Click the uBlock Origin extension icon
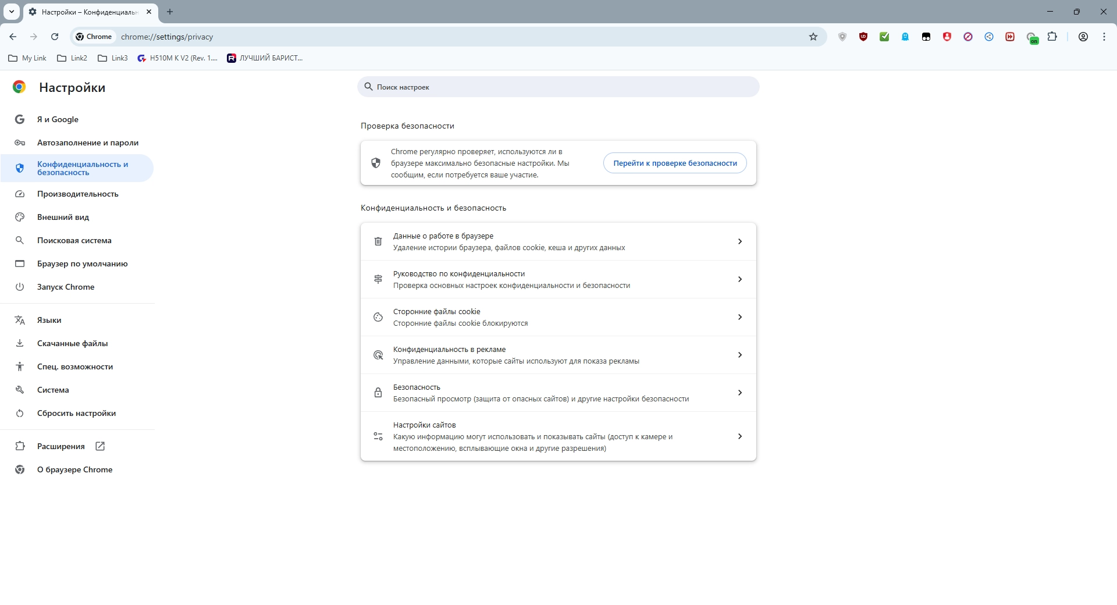 [863, 37]
